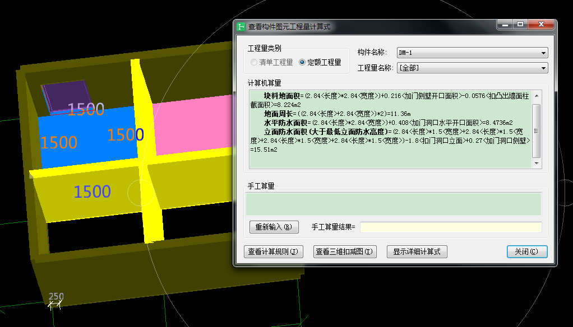Click the 重新输入(R) button

point(274,227)
